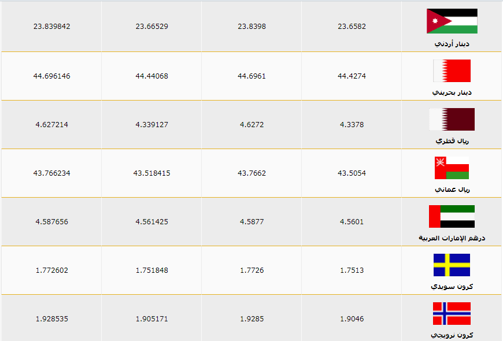
Task: Click the Omani riyal value 43.7662
Action: (251, 173)
